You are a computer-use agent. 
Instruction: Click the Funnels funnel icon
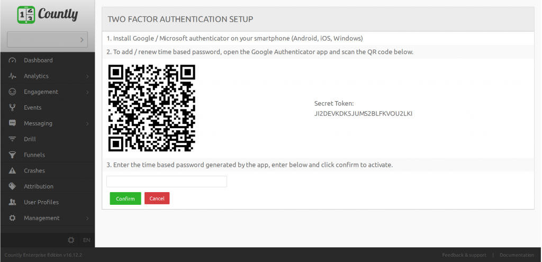13,155
